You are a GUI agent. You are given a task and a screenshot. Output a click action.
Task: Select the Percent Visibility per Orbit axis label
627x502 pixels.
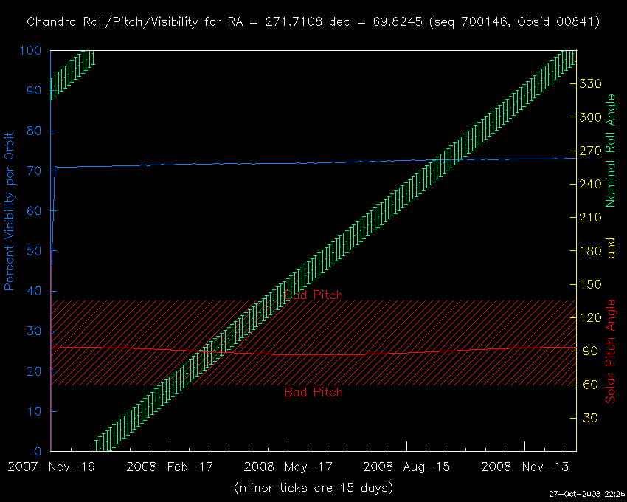10,211
